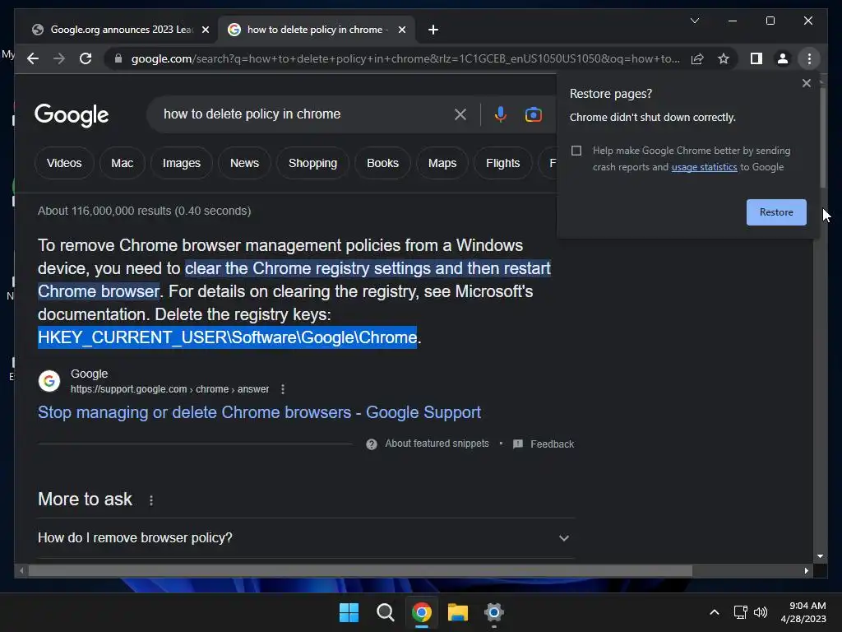Expand 'How do I remove browser policy?' question

(306, 538)
